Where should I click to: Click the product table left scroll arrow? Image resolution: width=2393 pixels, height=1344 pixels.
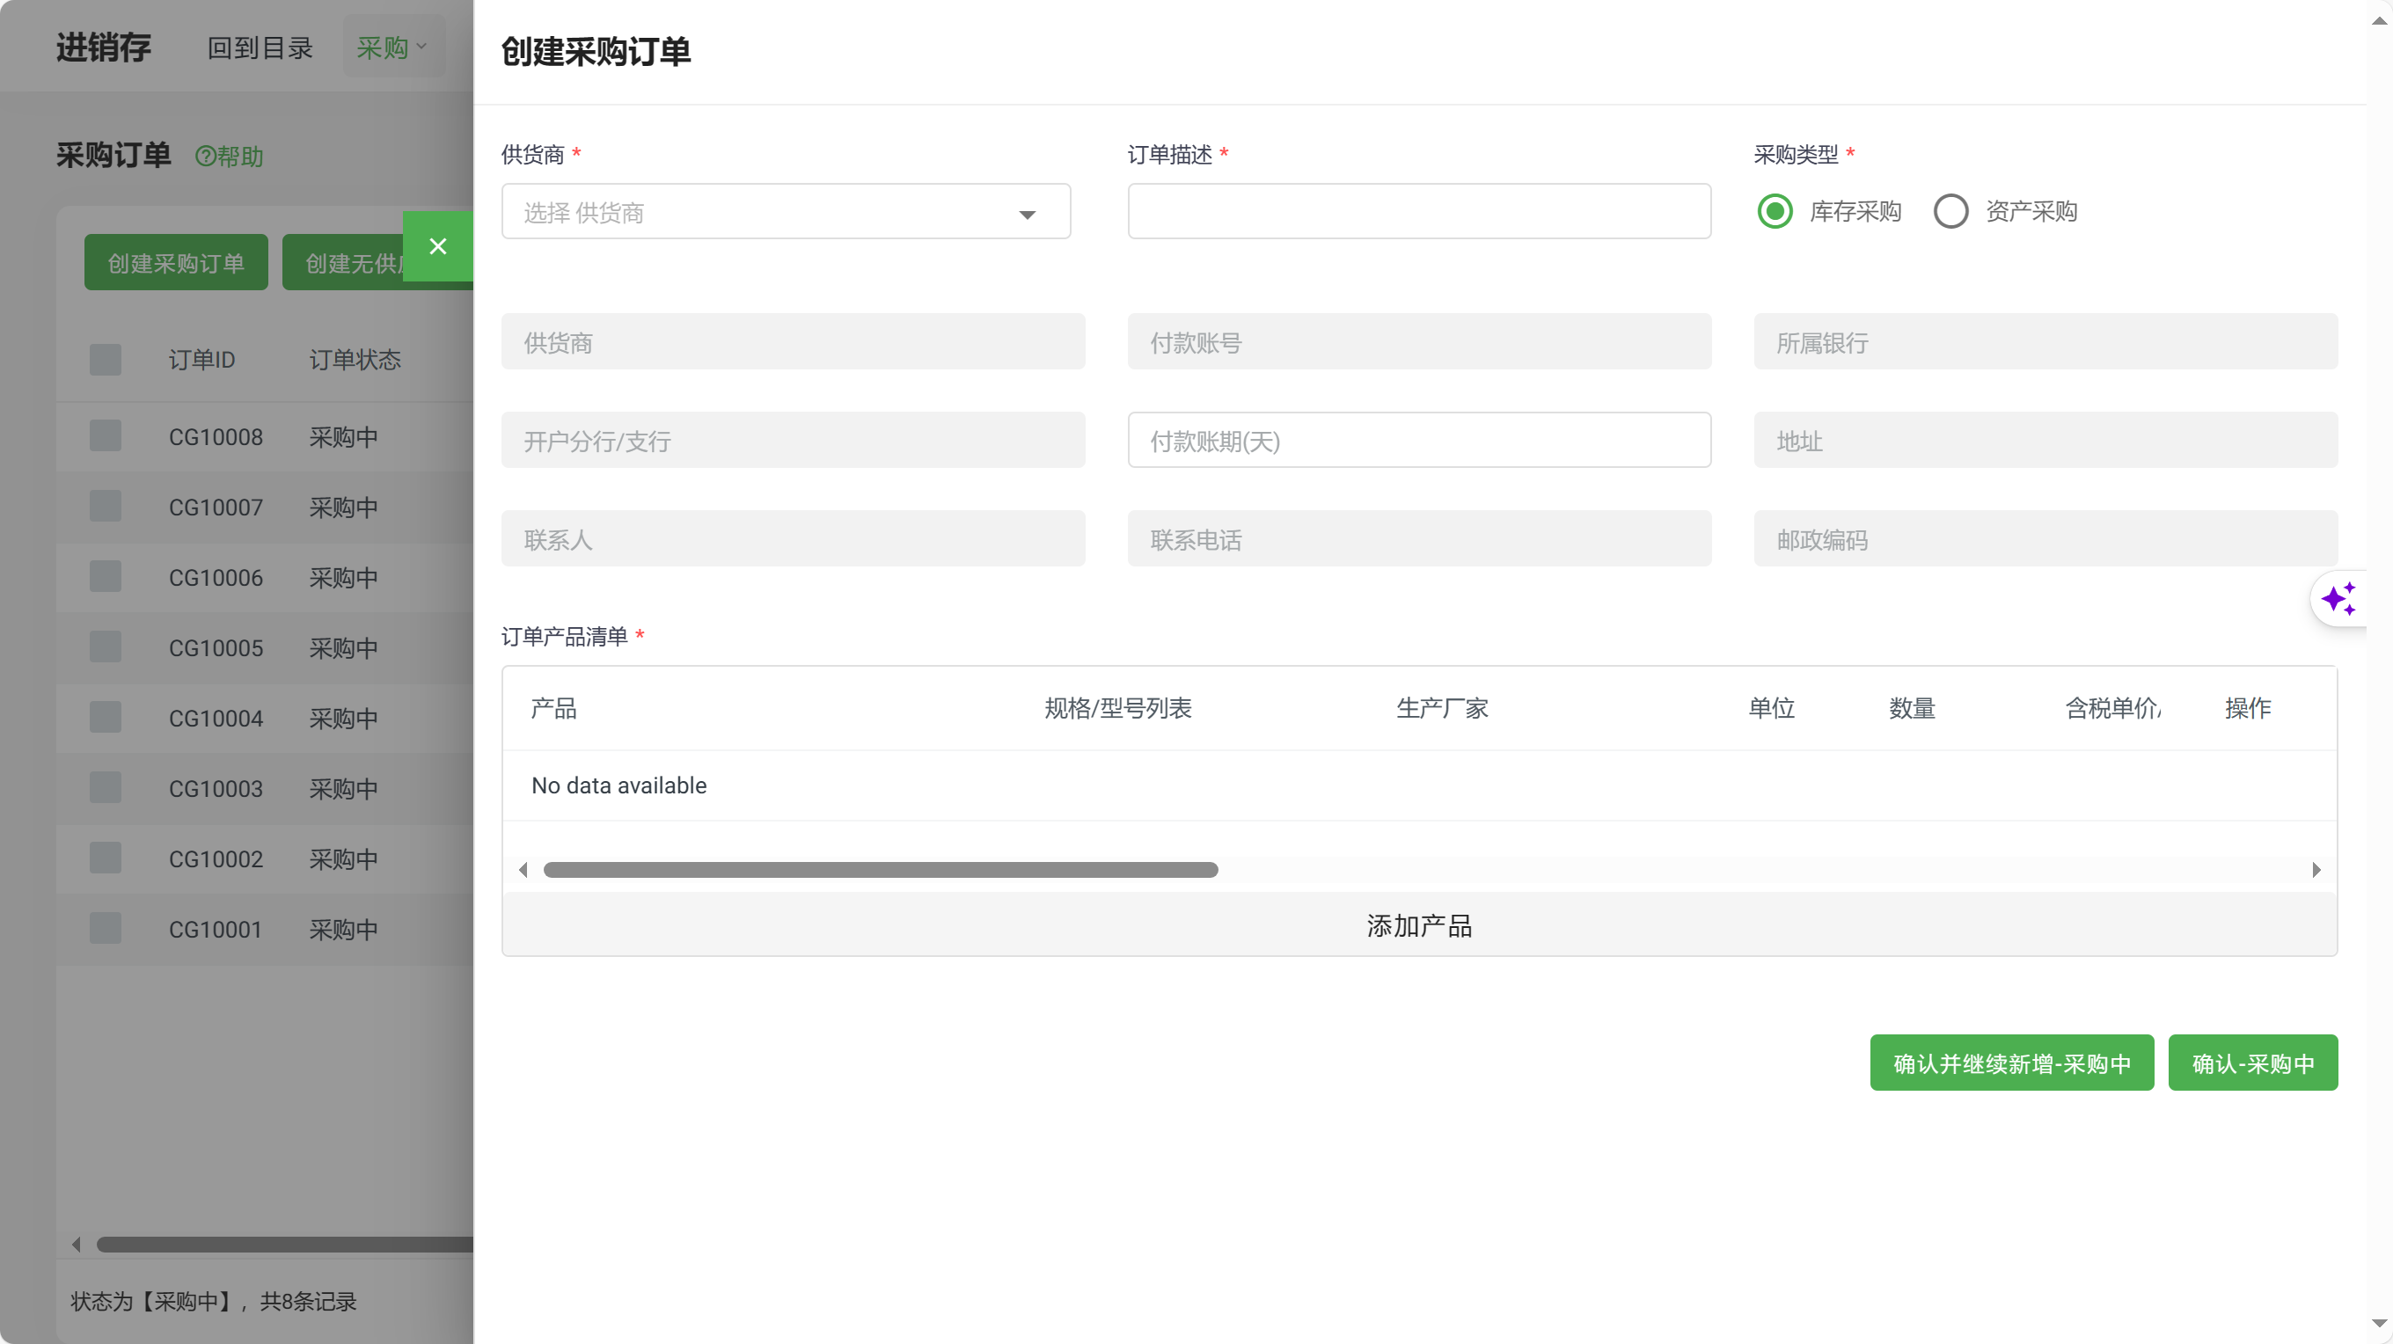coord(523,869)
